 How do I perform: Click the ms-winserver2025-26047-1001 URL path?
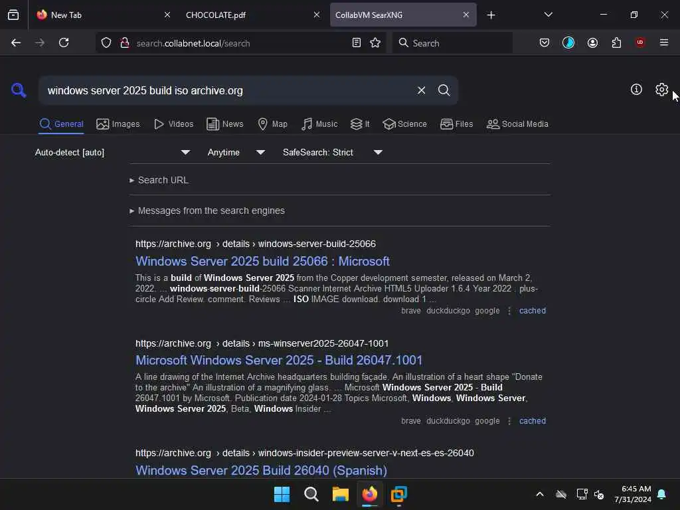click(323, 343)
